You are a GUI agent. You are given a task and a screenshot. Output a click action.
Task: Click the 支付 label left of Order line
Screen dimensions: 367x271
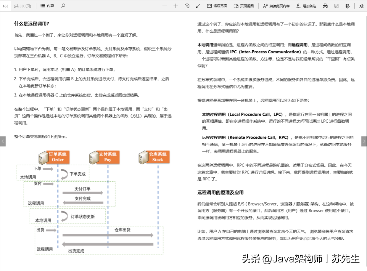38,184
